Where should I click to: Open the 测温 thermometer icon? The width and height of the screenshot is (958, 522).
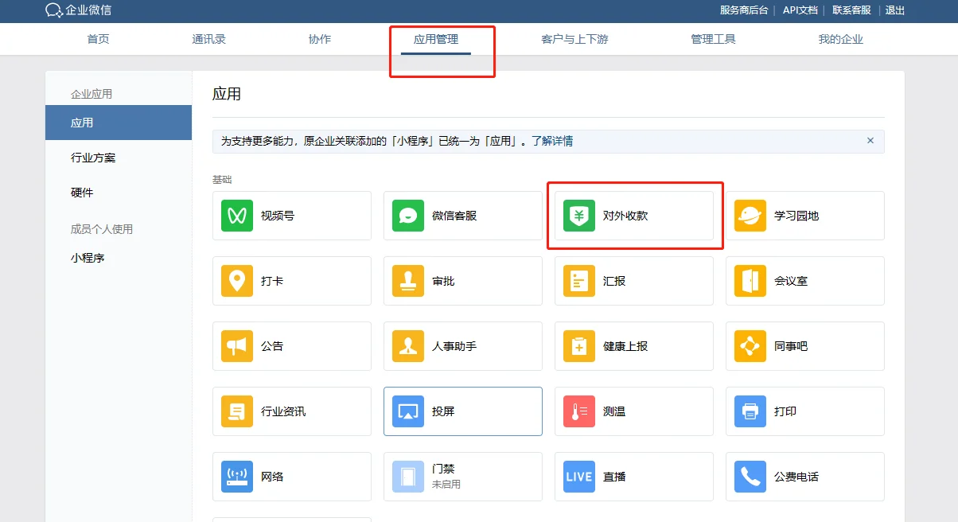(579, 411)
